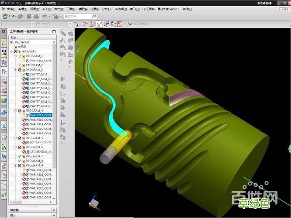Open the Assembly Navigator sidebar tab
291x218 pixels.
tap(4, 43)
